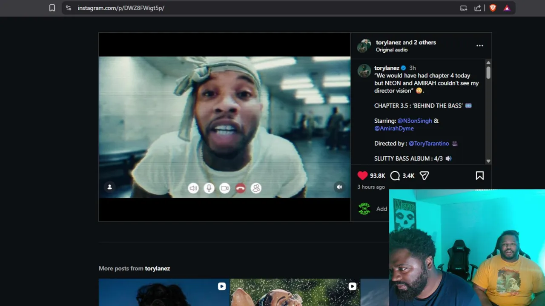The image size is (545, 306).
Task: Open the @N3onSingh mention
Action: [x=415, y=121]
